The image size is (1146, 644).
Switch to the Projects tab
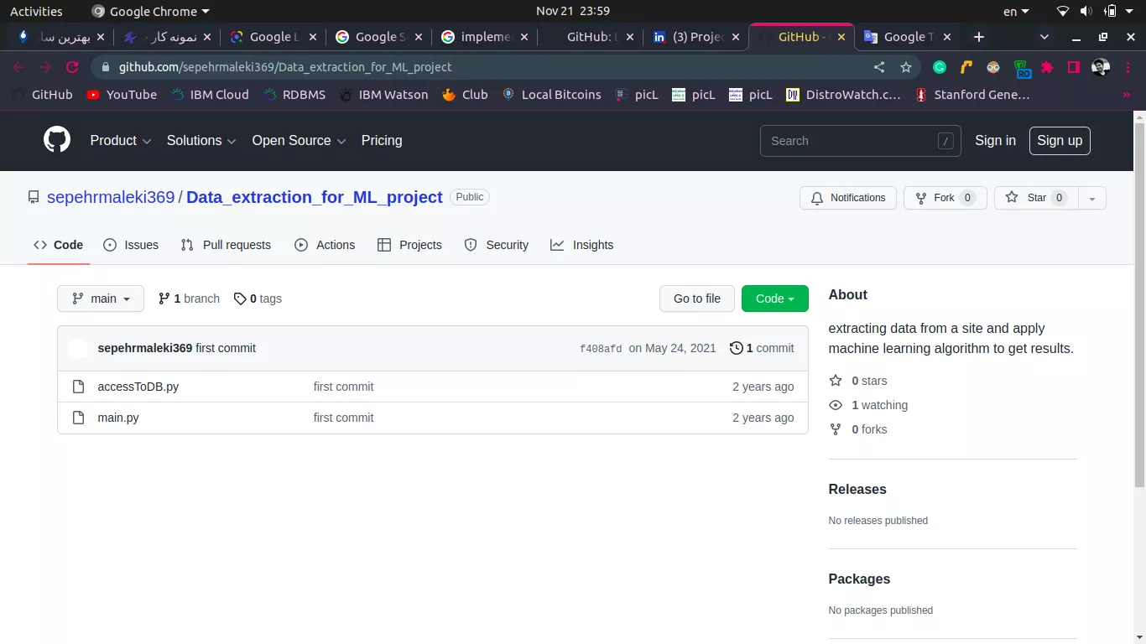click(x=409, y=245)
